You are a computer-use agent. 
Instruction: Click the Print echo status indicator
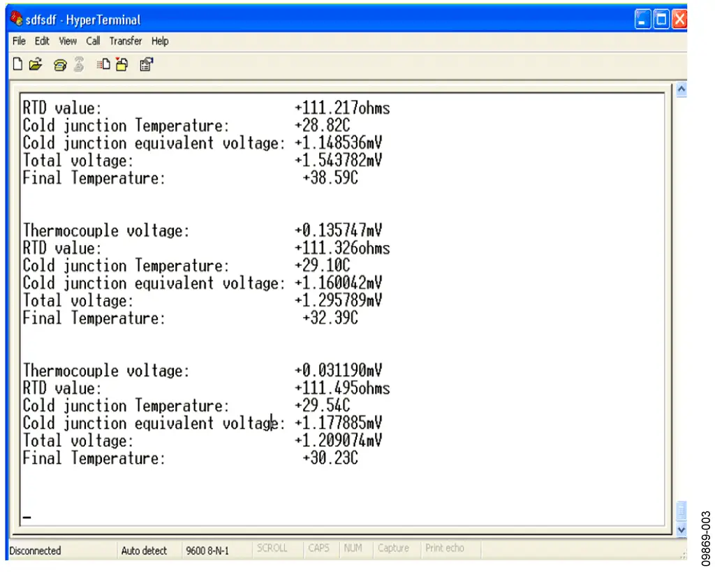[x=444, y=548]
